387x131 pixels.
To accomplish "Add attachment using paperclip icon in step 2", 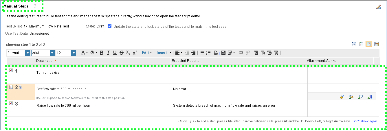I will [370, 97].
